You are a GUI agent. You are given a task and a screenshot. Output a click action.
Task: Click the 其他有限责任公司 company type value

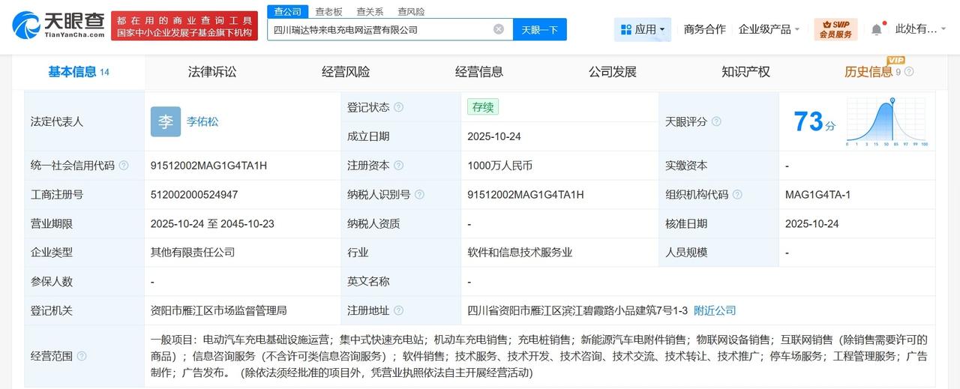[x=193, y=253]
